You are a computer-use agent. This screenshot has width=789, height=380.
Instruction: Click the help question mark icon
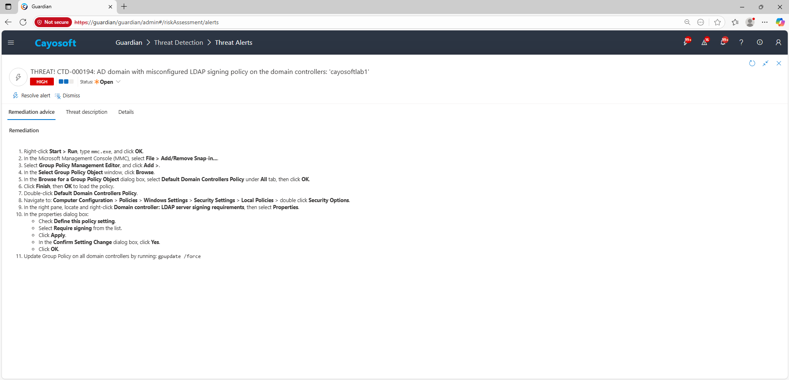click(741, 42)
